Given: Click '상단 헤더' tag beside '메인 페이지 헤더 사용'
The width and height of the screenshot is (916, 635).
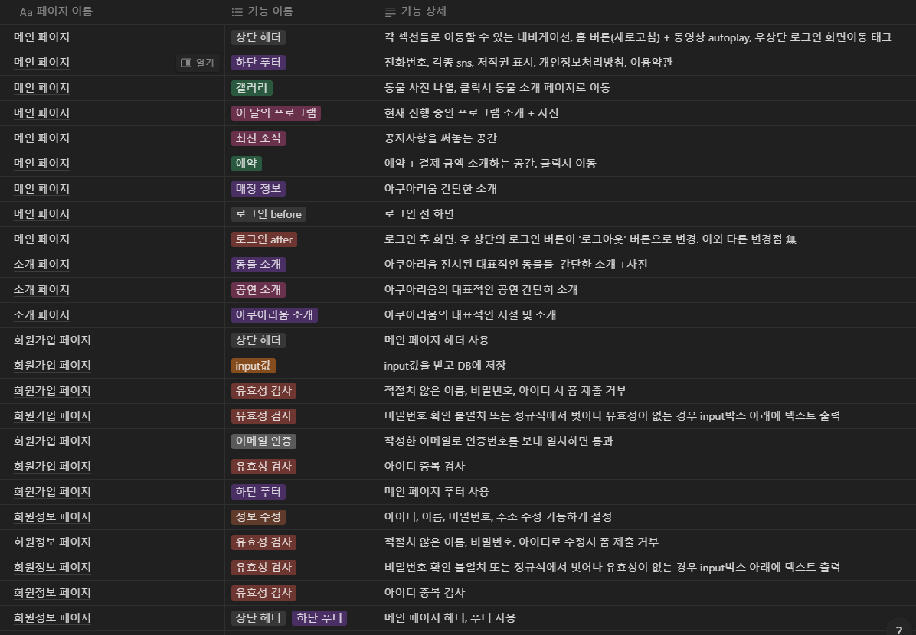Looking at the screenshot, I should [x=258, y=340].
